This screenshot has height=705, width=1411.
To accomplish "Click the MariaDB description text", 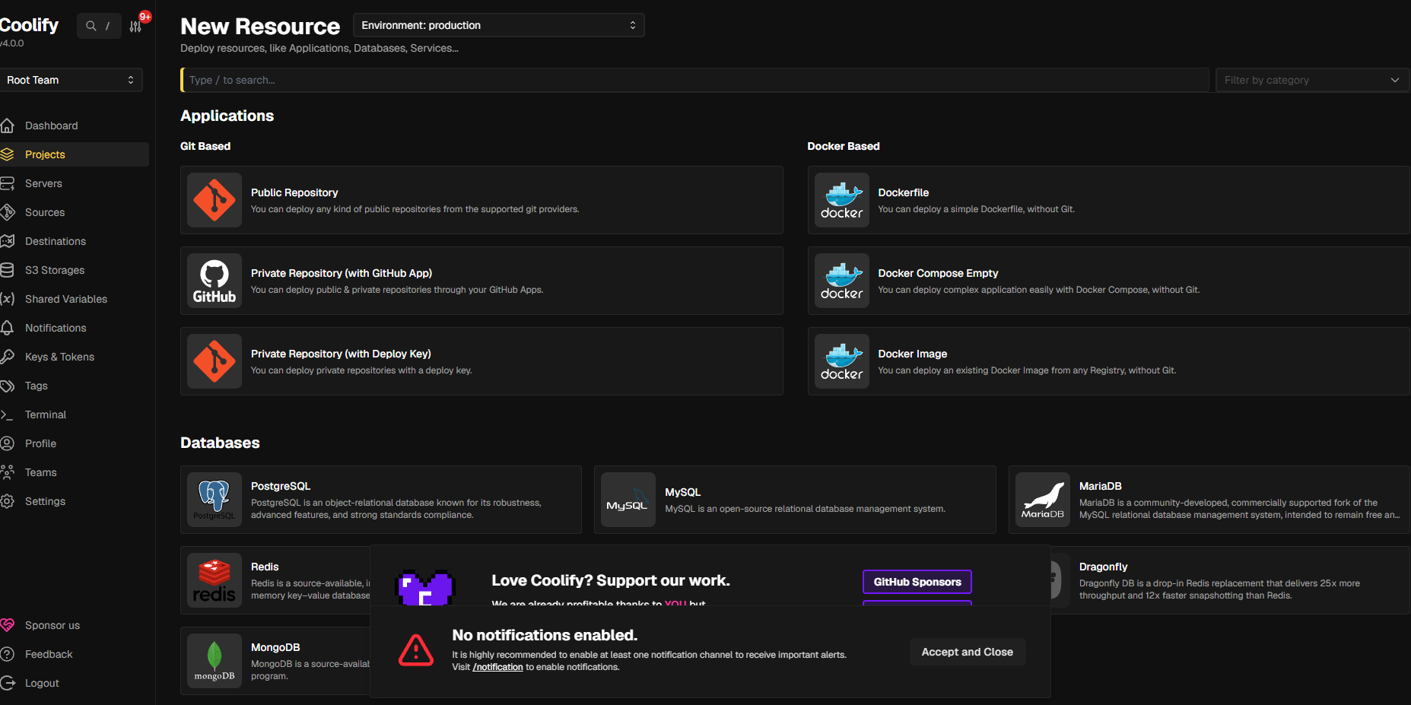I will (1239, 509).
